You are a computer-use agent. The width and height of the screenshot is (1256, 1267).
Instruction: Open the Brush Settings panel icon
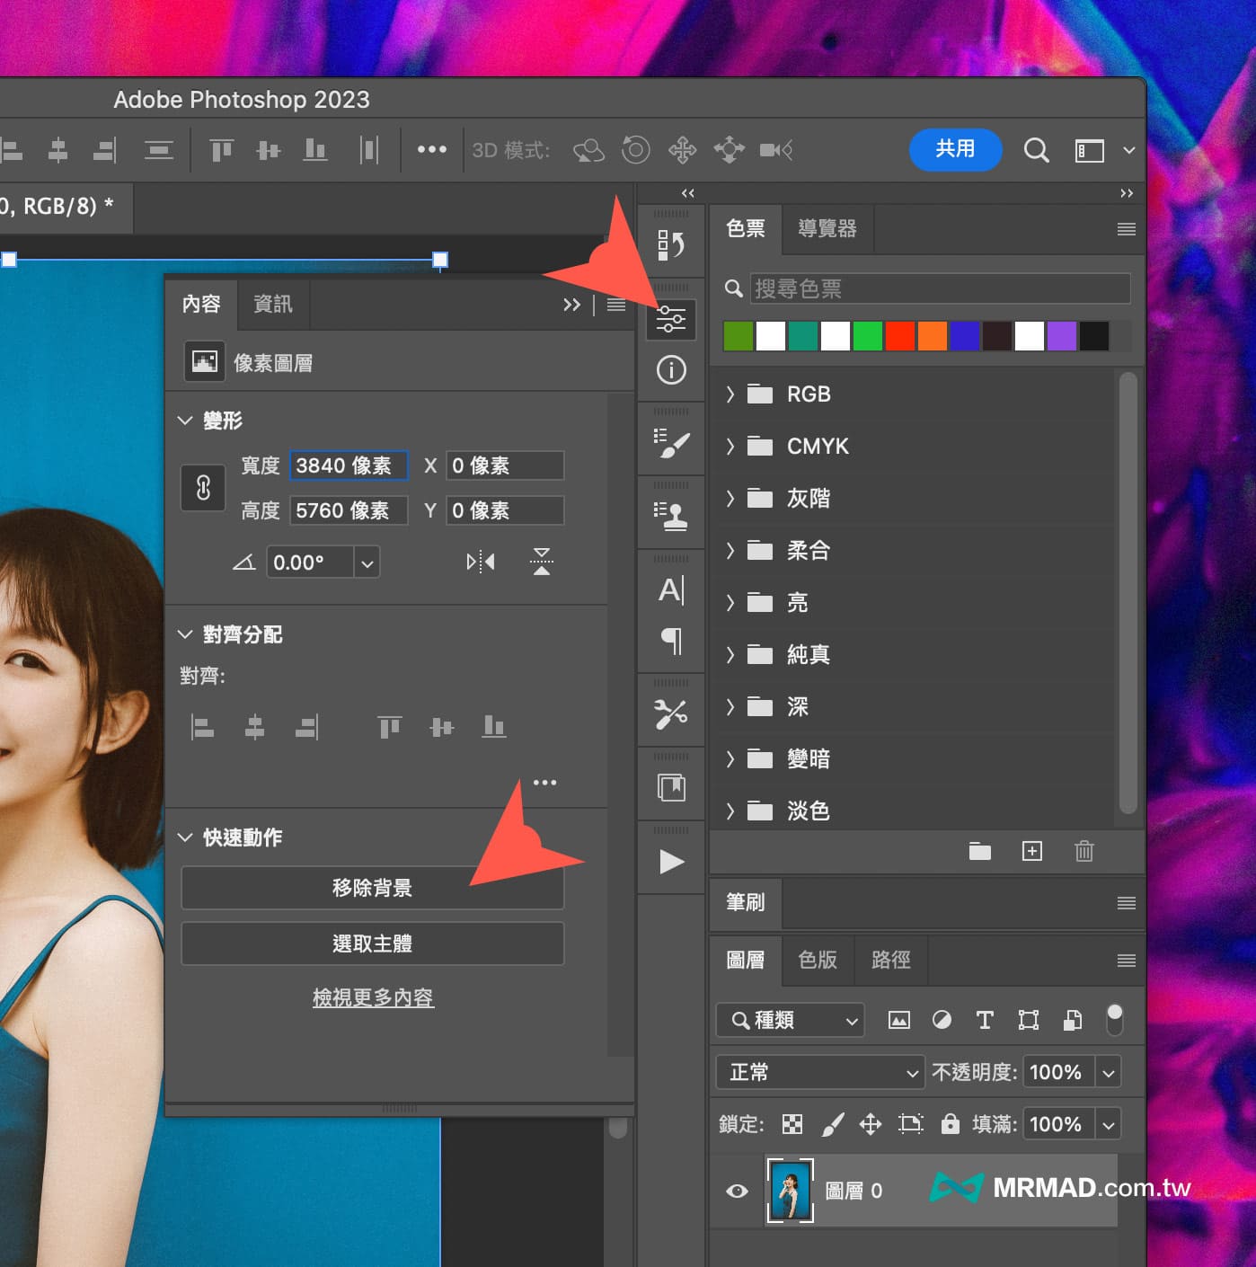pos(670,444)
